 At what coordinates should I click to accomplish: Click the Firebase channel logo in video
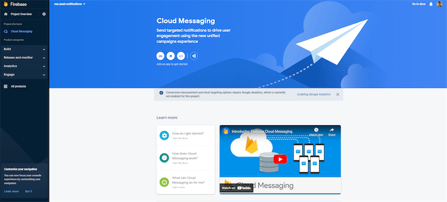[226, 131]
